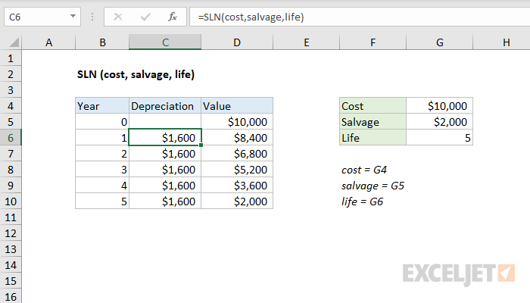
Task: Click Value cell $8,400
Action: click(x=237, y=138)
